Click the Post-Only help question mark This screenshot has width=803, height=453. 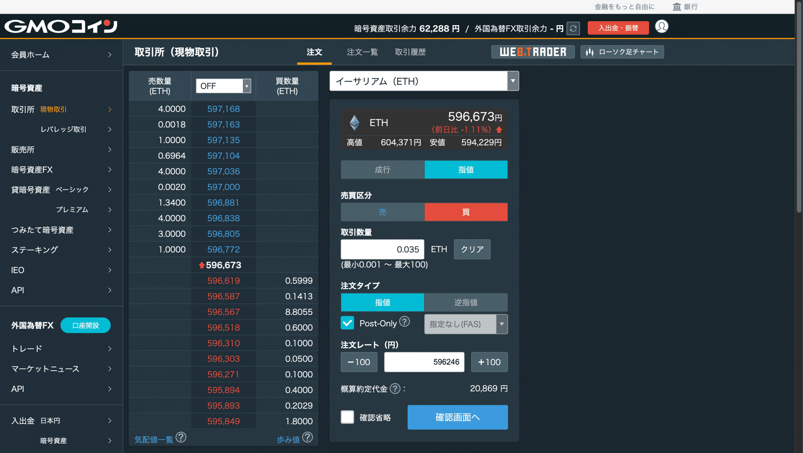[405, 322]
